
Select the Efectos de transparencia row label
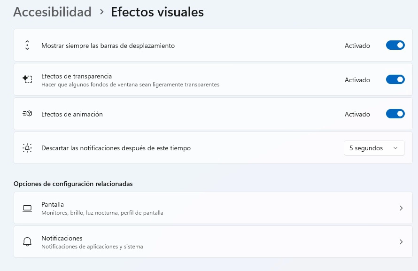click(x=77, y=76)
